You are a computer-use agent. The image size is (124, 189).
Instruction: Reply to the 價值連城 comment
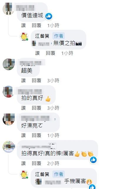tap(37, 25)
